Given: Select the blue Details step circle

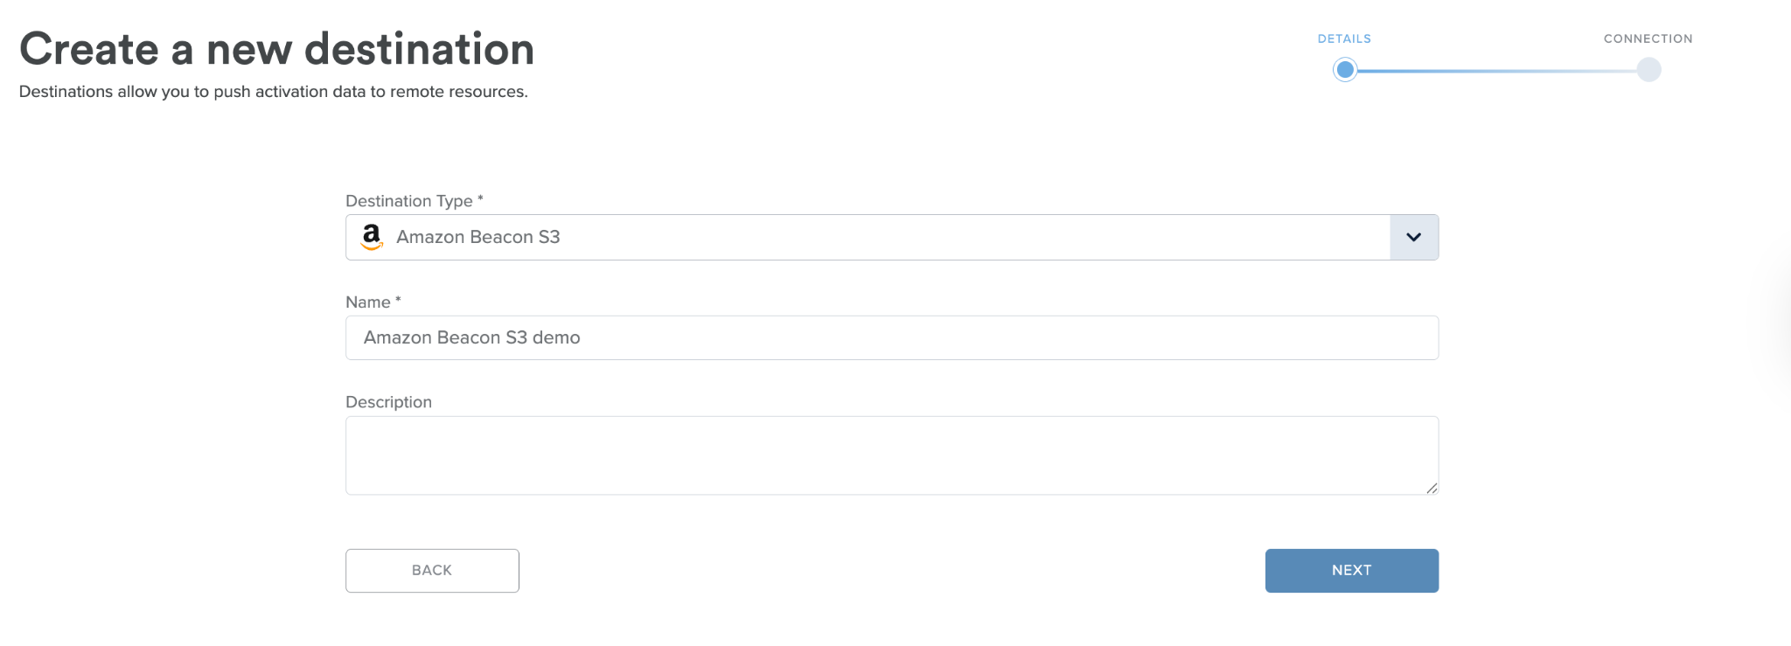Looking at the screenshot, I should tap(1345, 69).
